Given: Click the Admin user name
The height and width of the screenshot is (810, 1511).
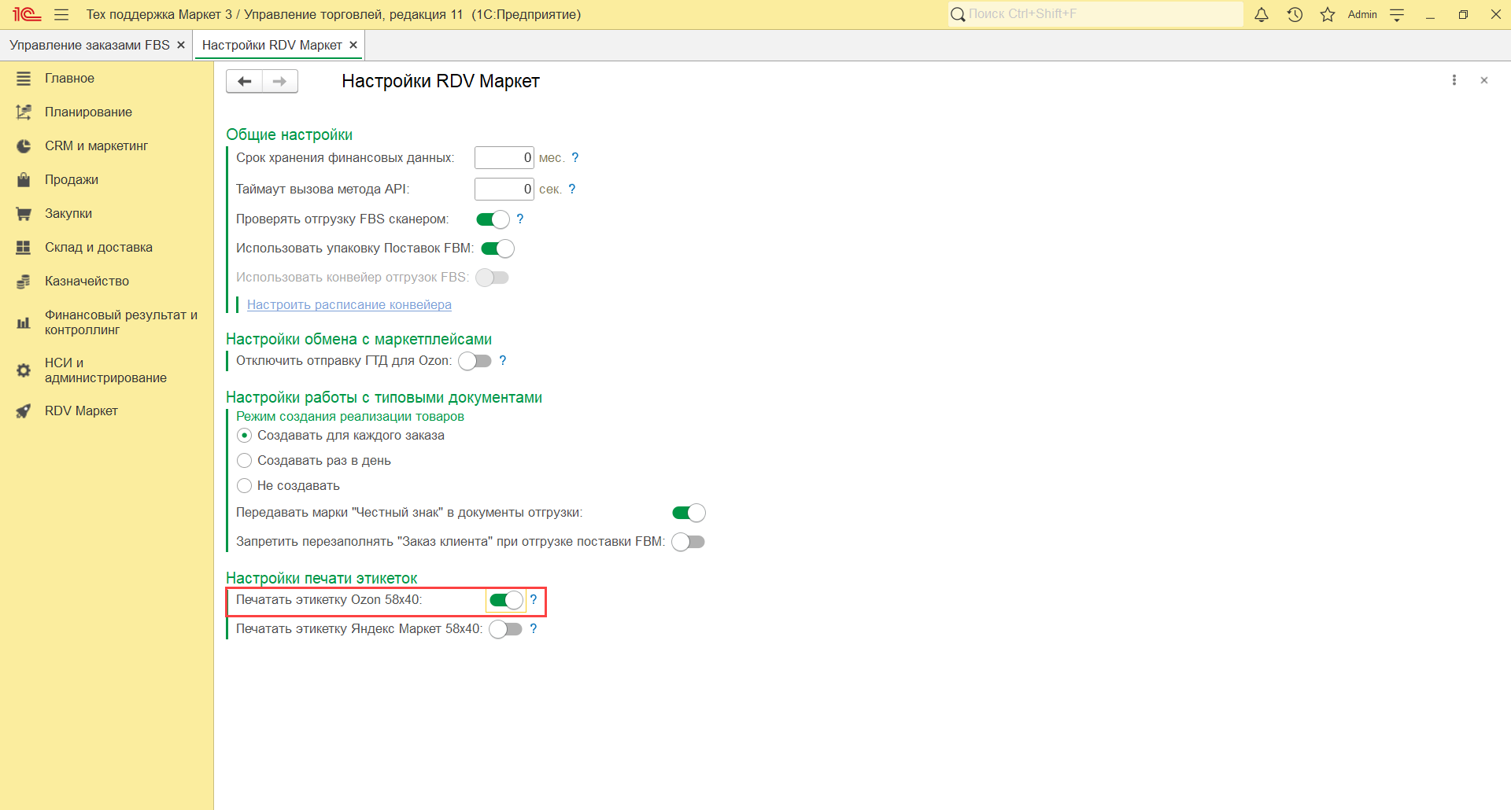Looking at the screenshot, I should tap(1362, 14).
